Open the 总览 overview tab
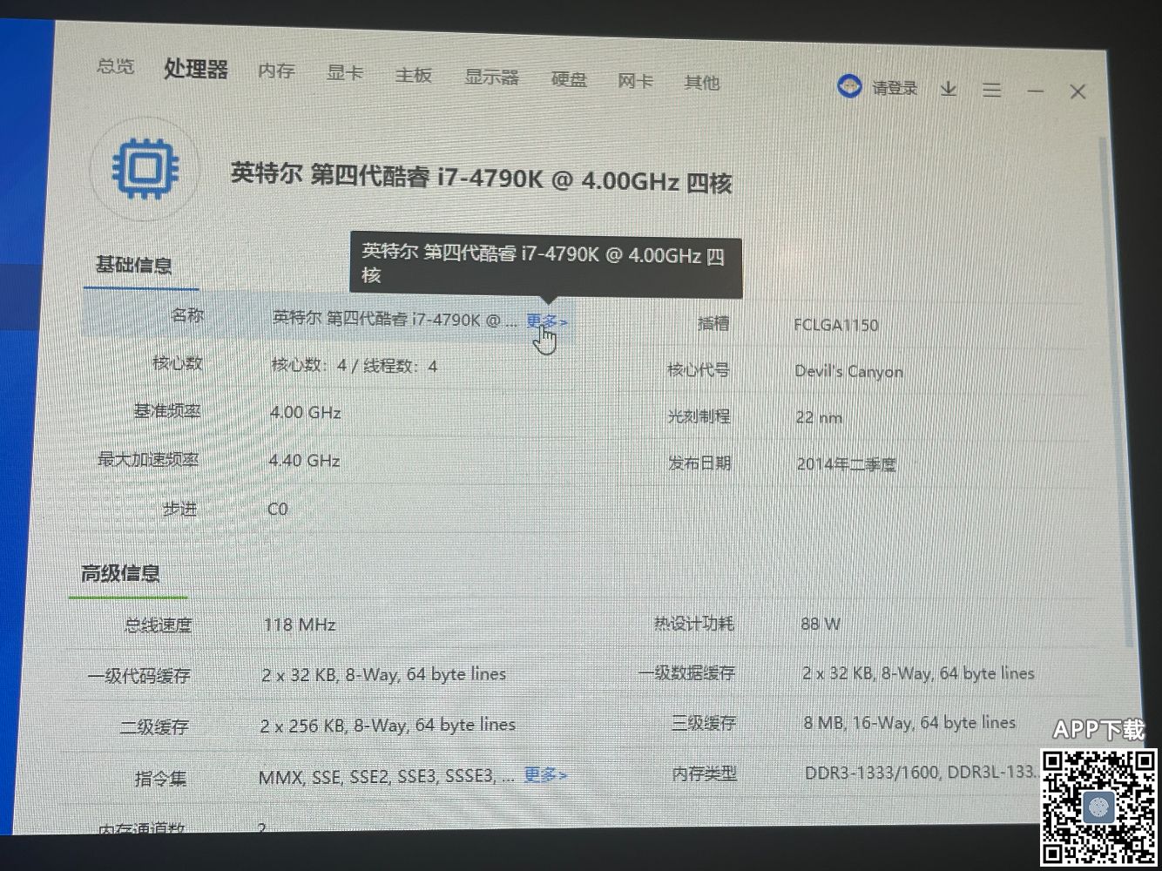Viewport: 1162px width, 871px height. pyautogui.click(x=116, y=66)
